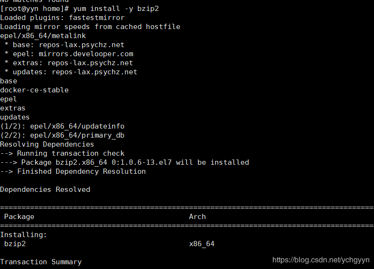Click the yum install -y bzip2 command

(x=116, y=9)
